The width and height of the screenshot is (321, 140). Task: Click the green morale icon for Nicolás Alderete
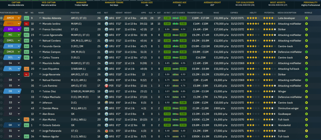click(x=306, y=18)
